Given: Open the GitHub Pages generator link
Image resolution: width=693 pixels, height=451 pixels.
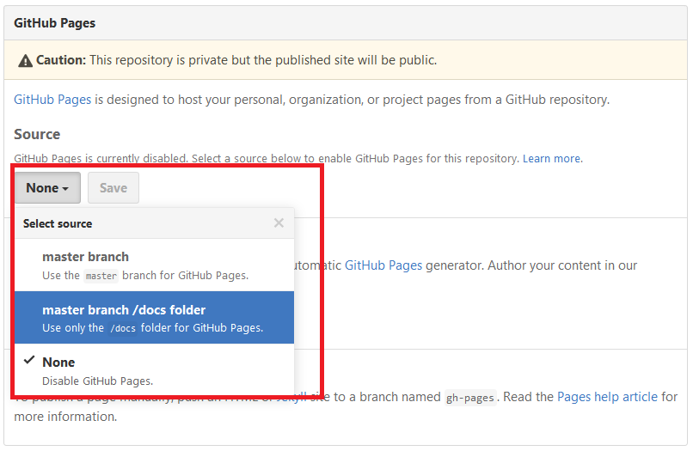Looking at the screenshot, I should [383, 265].
